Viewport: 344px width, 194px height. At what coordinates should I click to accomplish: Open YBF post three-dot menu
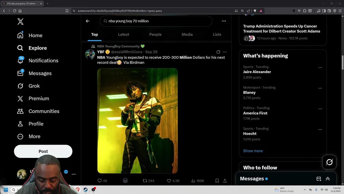(x=225, y=52)
